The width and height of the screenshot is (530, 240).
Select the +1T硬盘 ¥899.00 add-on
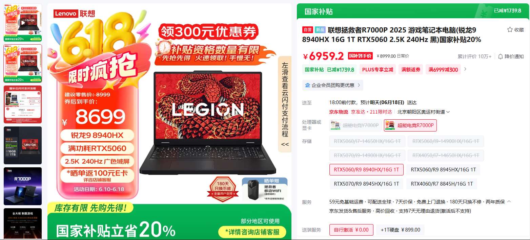click(x=400, y=230)
